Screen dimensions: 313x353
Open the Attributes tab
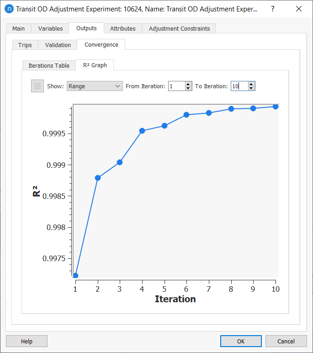(122, 28)
